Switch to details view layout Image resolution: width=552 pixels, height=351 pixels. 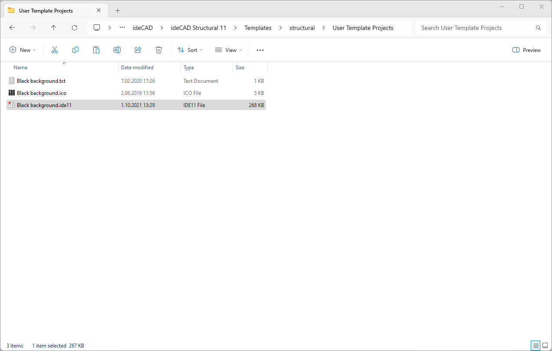(536, 345)
